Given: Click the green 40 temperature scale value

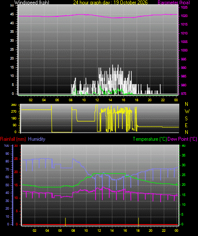Looking at the screenshot, I should click(x=184, y=146).
